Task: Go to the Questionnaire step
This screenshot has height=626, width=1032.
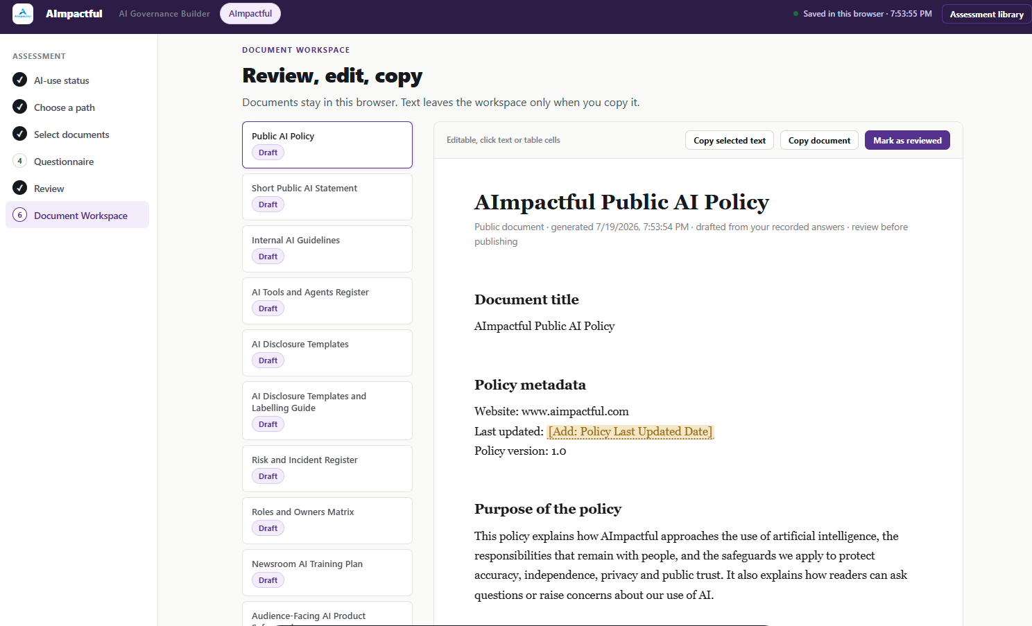Action: (77, 162)
